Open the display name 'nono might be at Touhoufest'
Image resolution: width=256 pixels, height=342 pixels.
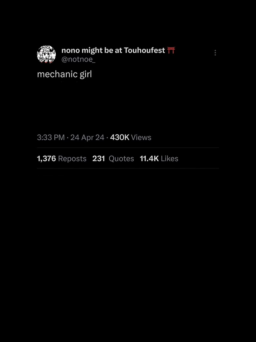[x=113, y=50]
